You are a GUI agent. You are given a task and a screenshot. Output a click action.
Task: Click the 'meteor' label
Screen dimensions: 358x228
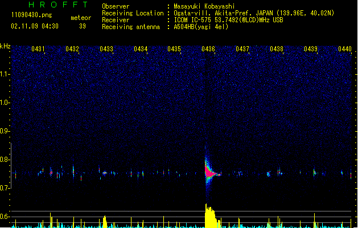point(81,18)
